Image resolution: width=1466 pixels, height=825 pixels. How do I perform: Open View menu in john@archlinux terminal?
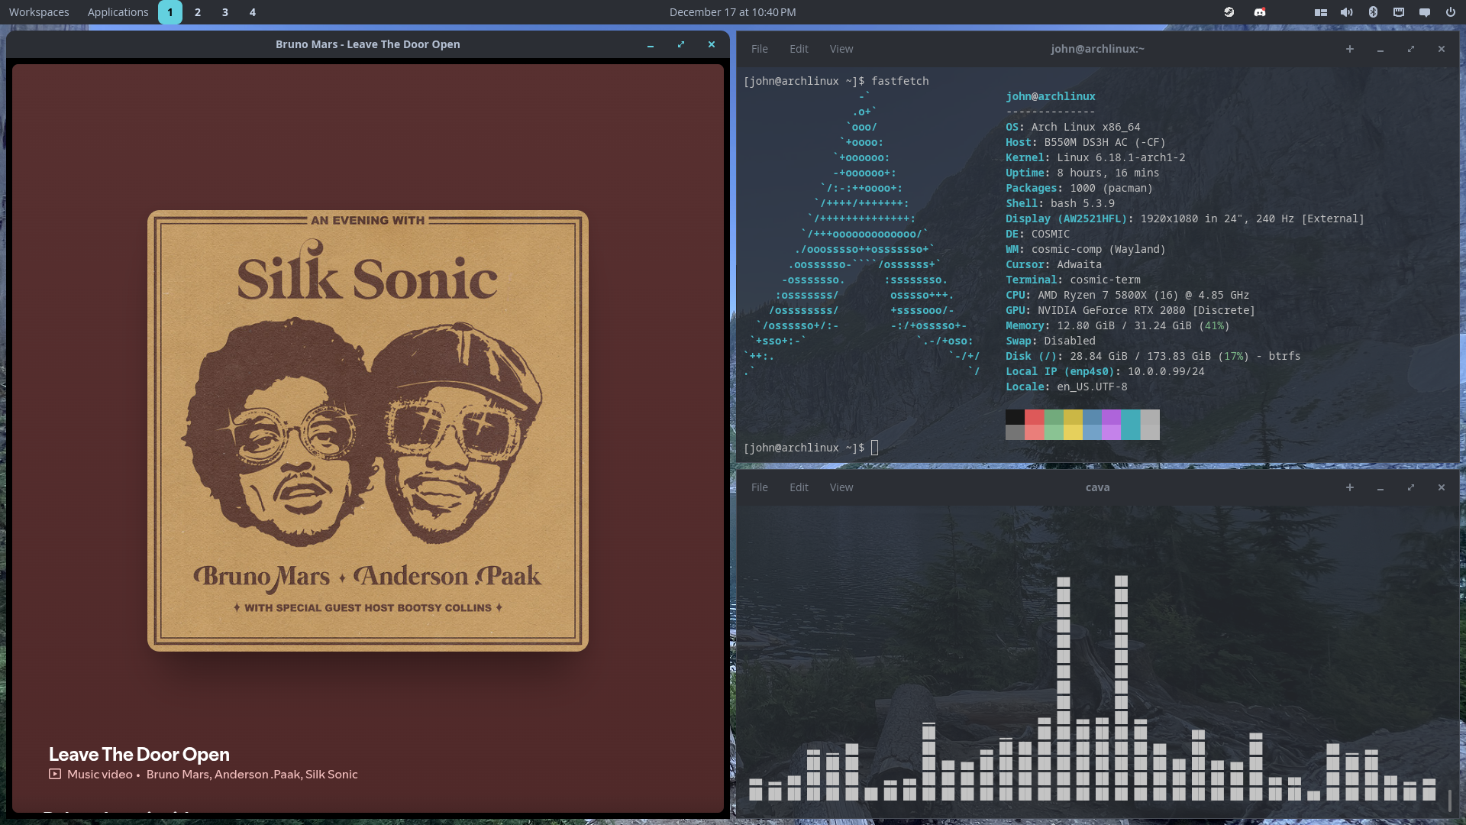point(841,49)
